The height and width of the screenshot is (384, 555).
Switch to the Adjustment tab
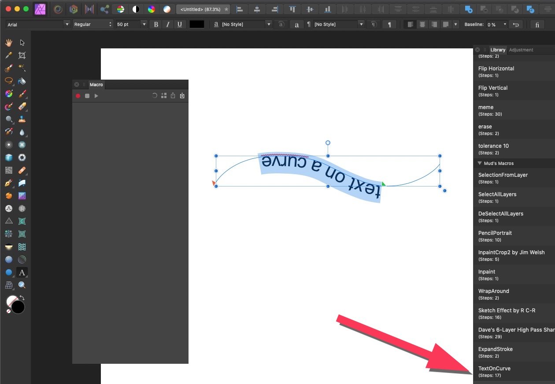(x=521, y=50)
